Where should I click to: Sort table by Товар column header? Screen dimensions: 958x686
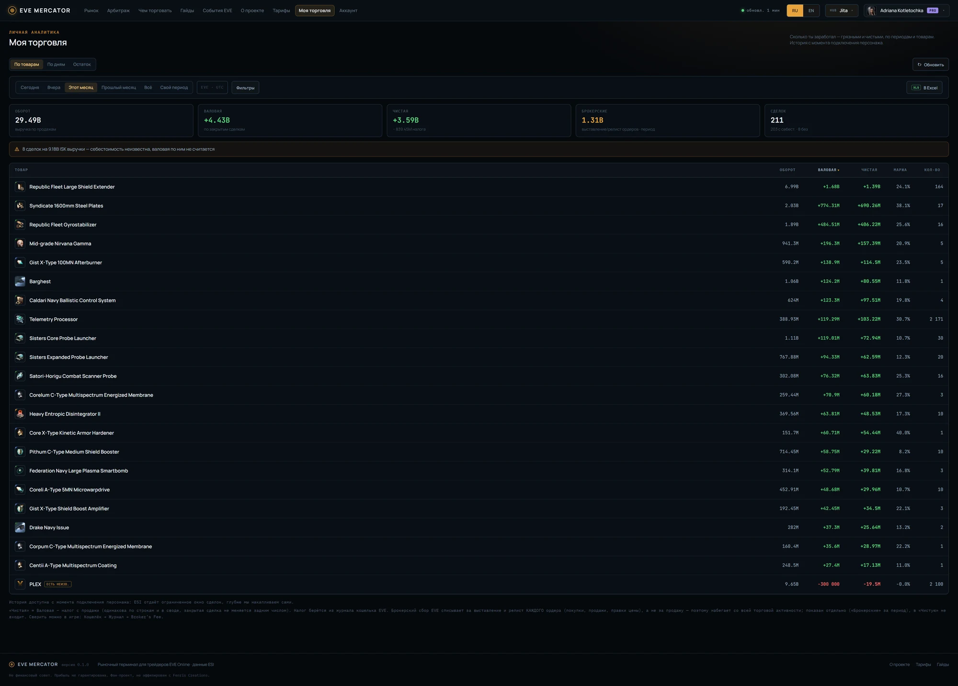pyautogui.click(x=21, y=170)
